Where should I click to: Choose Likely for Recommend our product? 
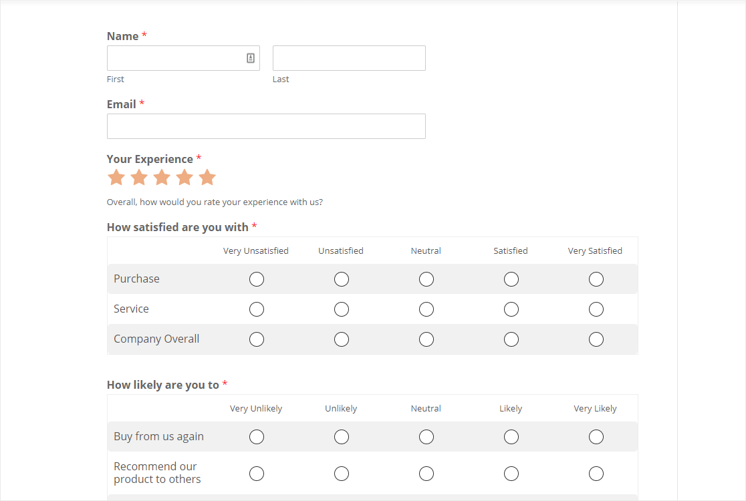coord(511,474)
